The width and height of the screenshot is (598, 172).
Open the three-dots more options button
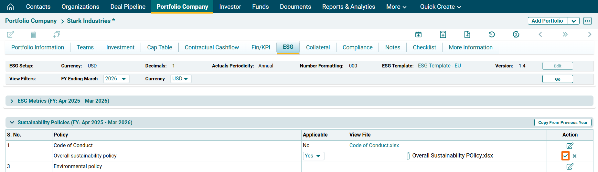click(x=587, y=21)
